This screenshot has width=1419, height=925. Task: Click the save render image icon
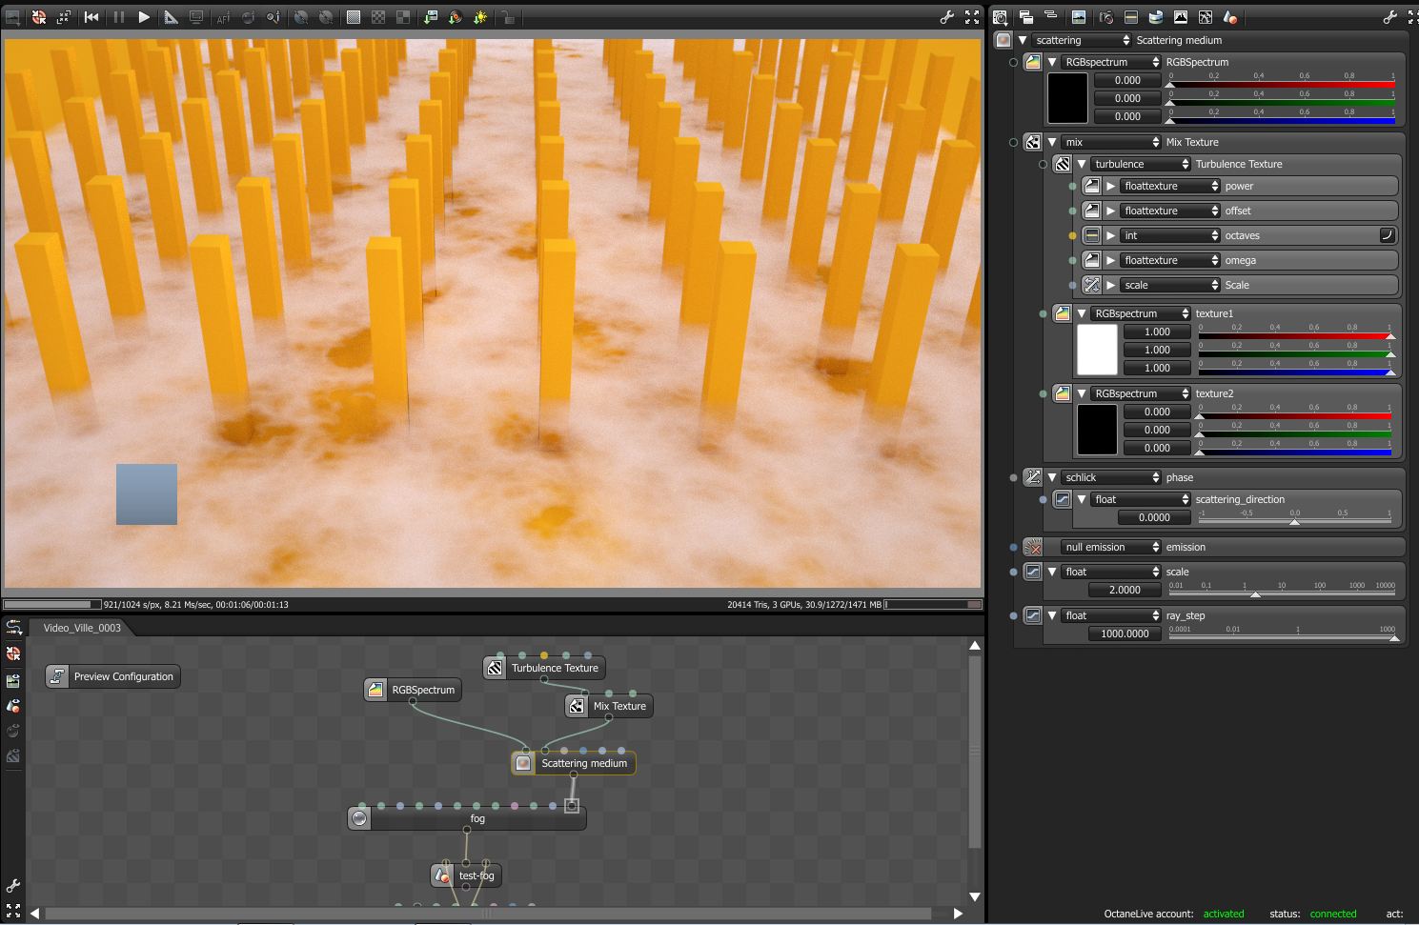tap(431, 17)
